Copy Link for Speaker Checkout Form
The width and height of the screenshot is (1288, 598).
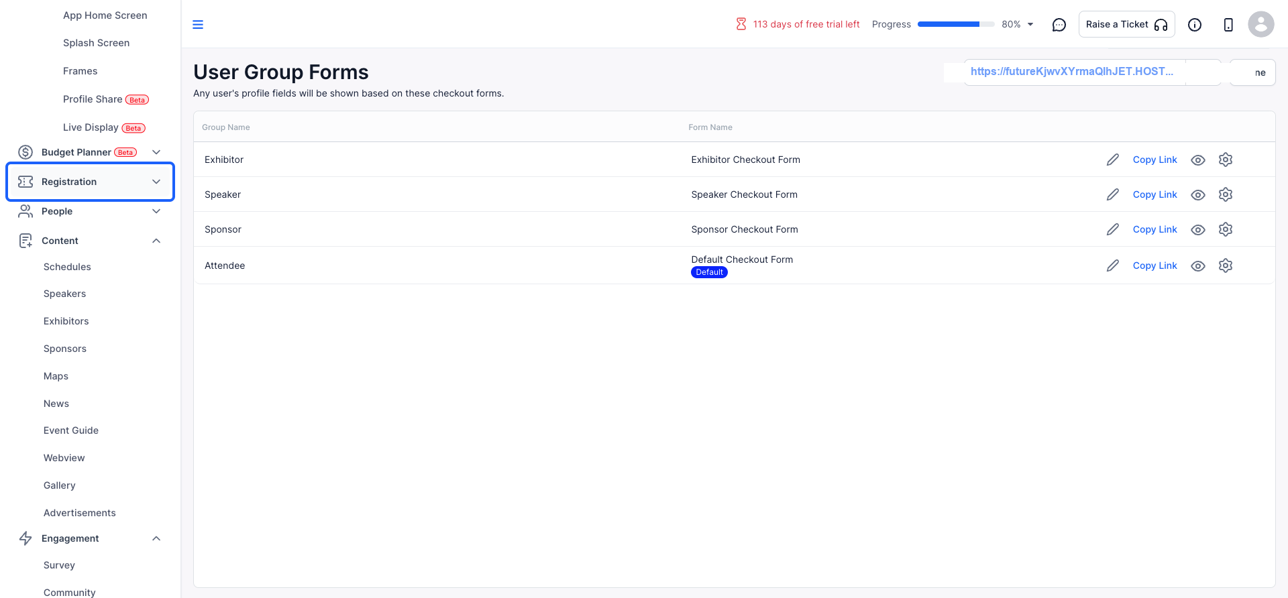pyautogui.click(x=1155, y=194)
